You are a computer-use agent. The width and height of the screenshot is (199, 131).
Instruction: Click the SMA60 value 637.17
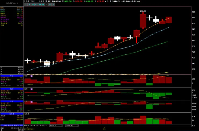20,13
